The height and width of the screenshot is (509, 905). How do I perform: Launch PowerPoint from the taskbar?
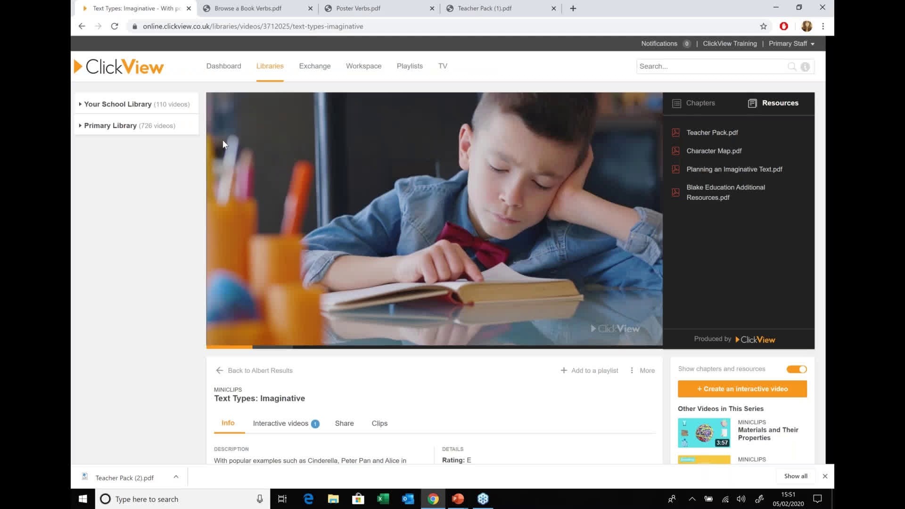(458, 499)
